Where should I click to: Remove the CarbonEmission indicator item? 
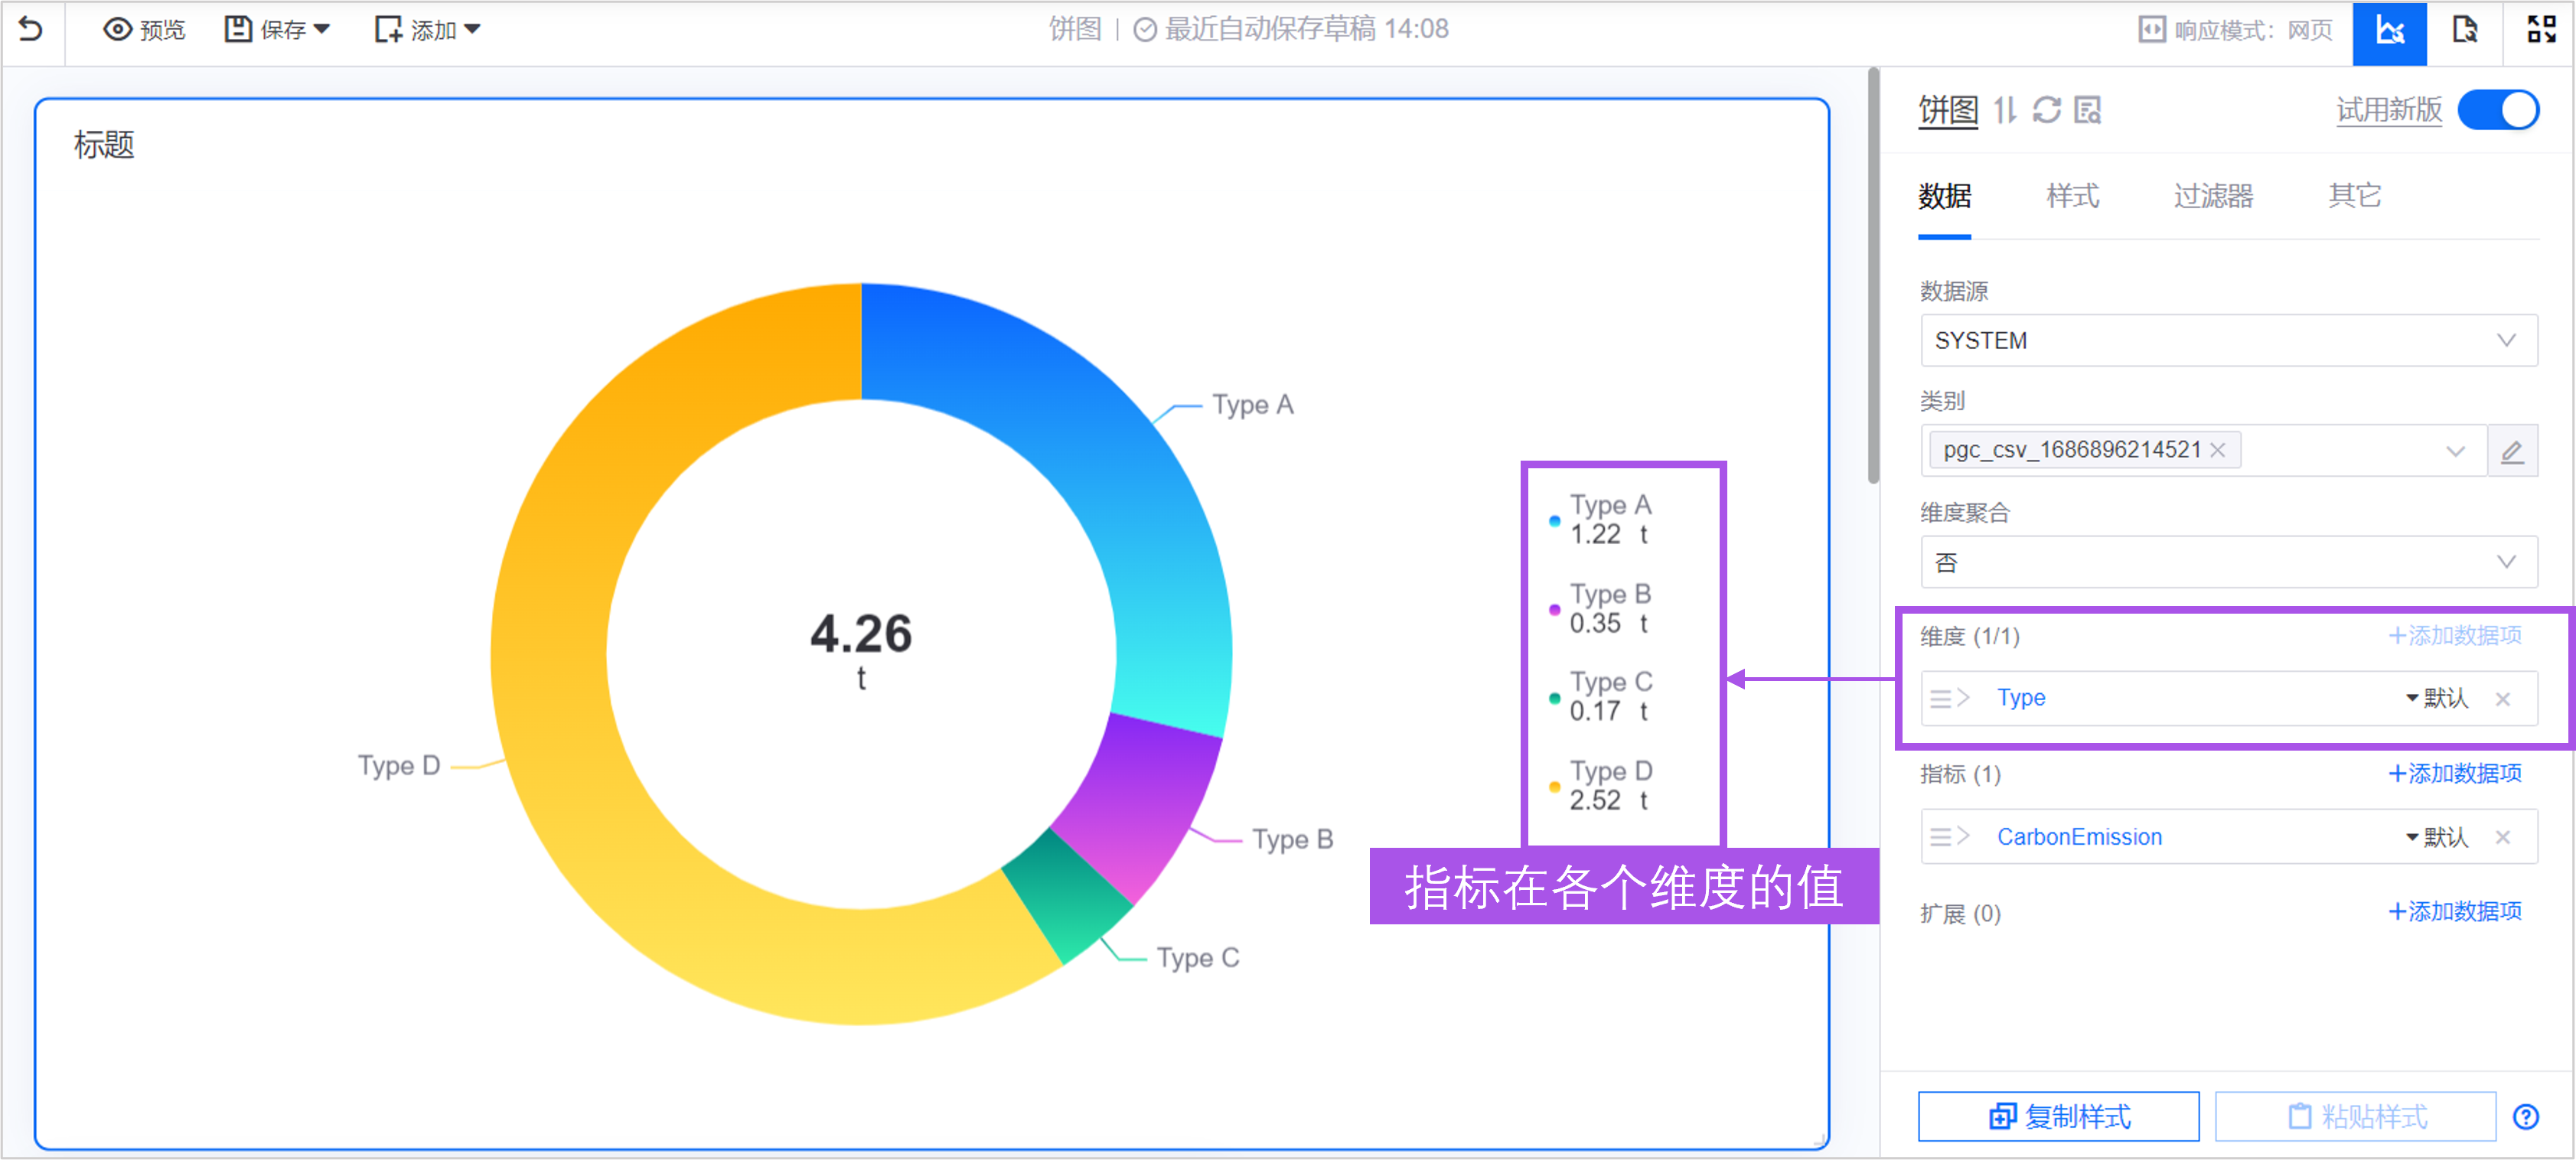(x=2502, y=837)
